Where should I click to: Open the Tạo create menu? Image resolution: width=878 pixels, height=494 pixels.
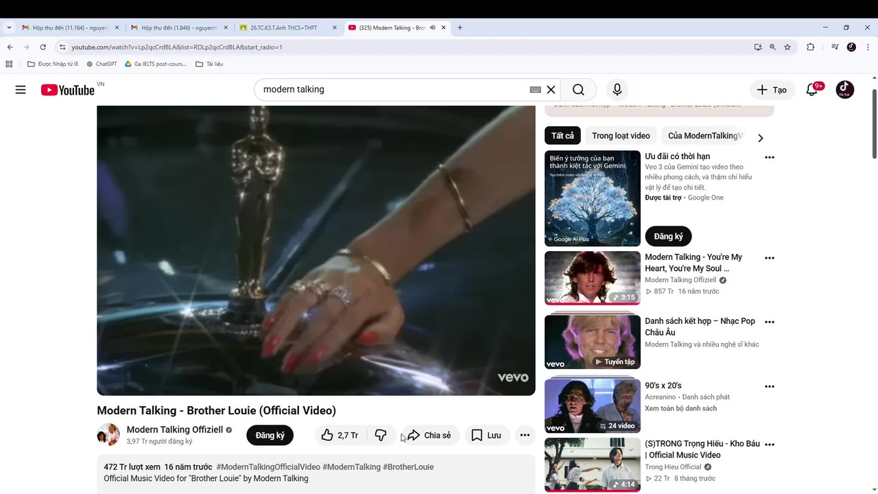[x=772, y=90]
